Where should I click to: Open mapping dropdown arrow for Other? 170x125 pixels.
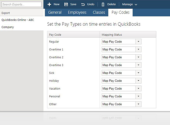138,104
